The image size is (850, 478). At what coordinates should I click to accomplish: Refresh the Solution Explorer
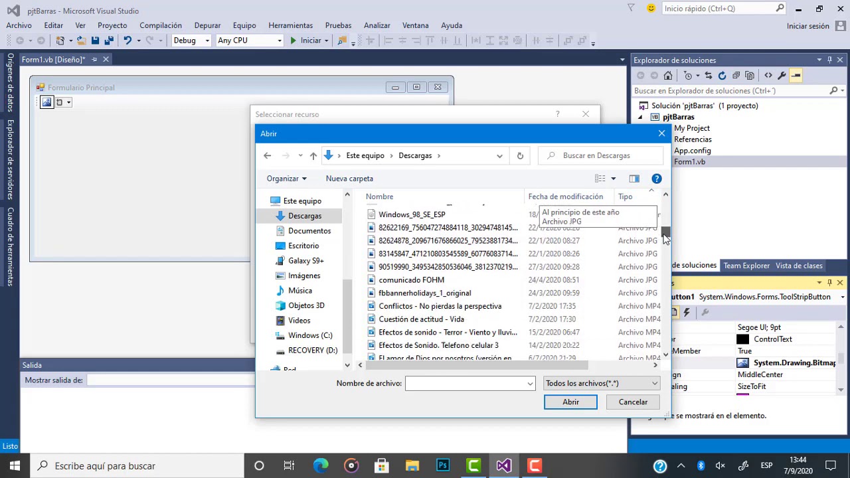(722, 76)
